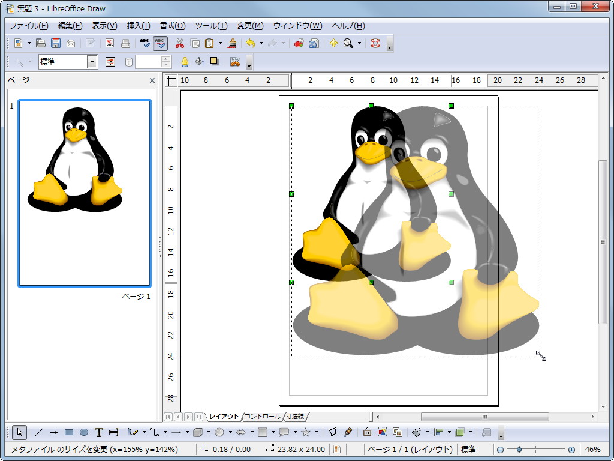Switch to the コントロール tab
The height and width of the screenshot is (461, 614).
[262, 417]
